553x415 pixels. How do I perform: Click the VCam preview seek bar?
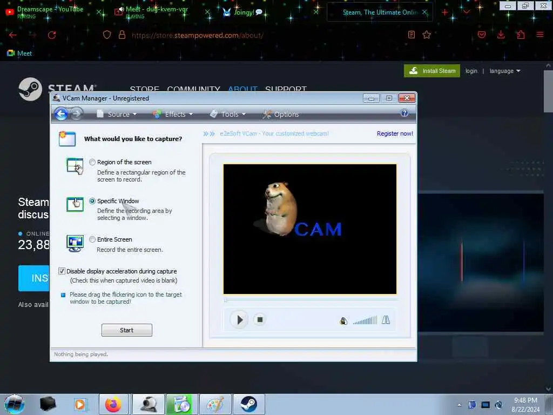(x=311, y=300)
